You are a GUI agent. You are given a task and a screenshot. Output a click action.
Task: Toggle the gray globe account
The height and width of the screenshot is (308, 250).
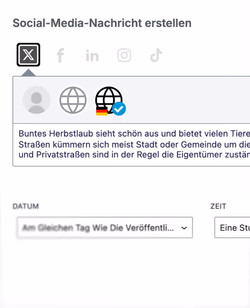73,100
